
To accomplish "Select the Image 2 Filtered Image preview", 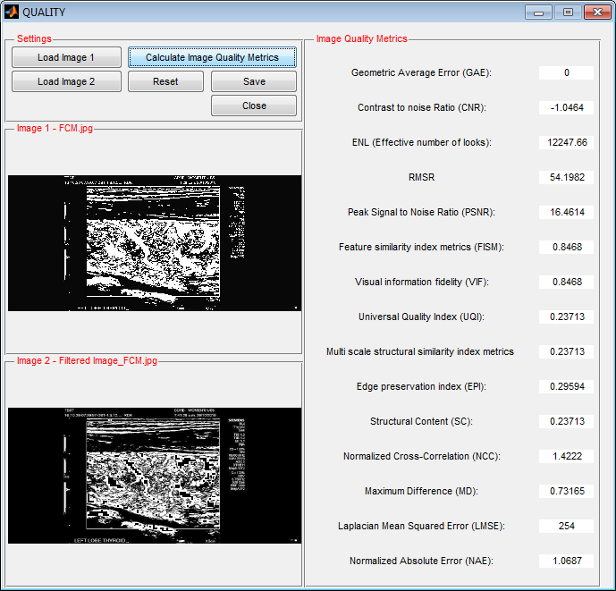I will point(155,476).
